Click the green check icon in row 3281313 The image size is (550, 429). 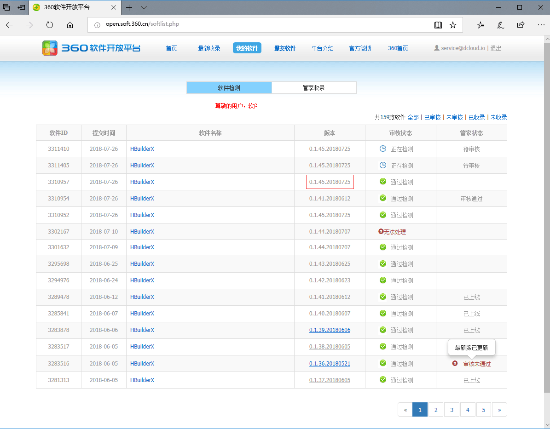tap(382, 380)
